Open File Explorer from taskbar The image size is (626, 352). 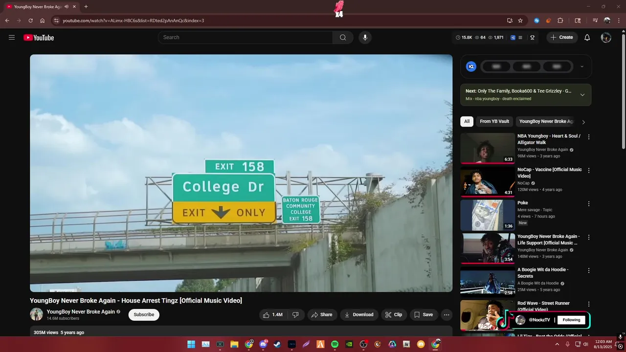234,344
